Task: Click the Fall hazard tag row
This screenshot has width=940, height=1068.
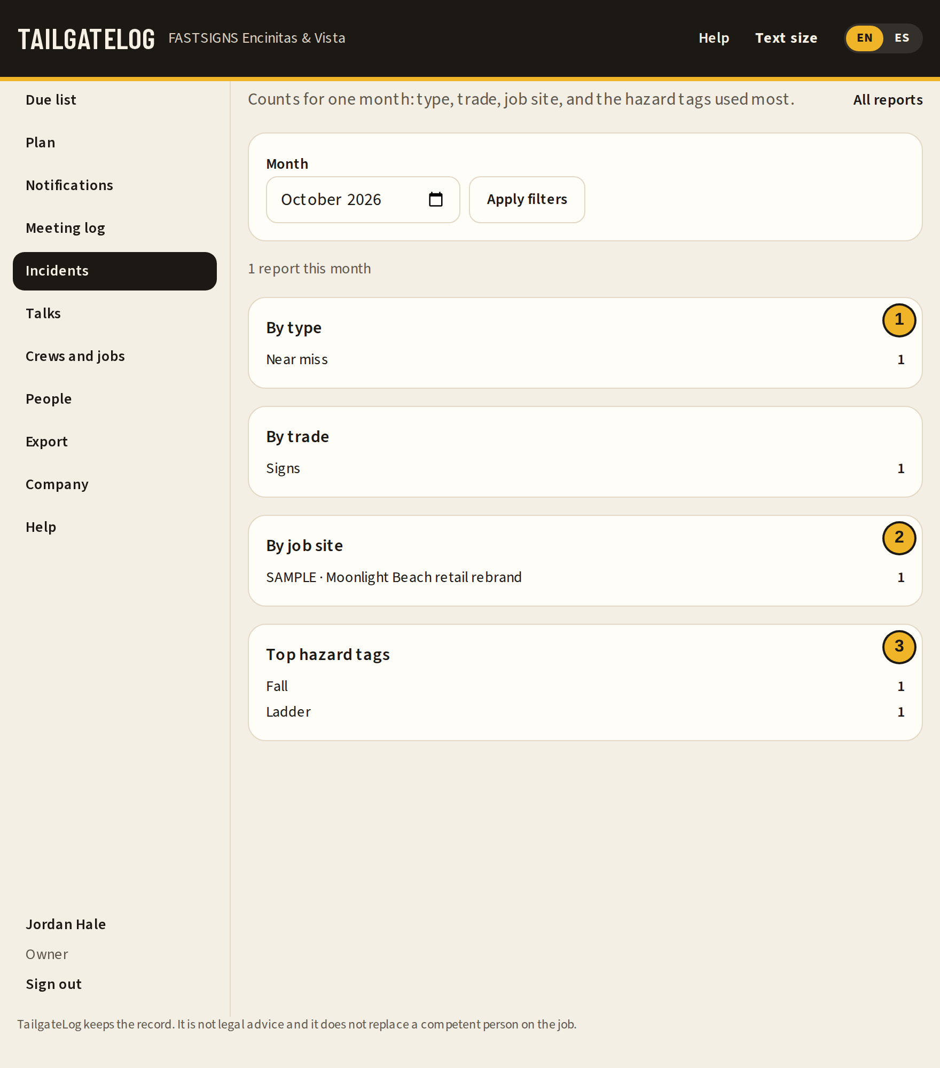Action: pos(585,686)
